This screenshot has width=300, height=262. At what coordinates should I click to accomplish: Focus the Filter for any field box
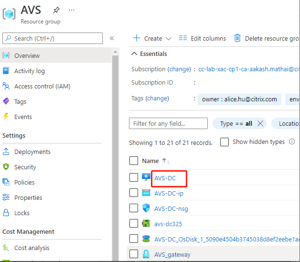tap(168, 123)
